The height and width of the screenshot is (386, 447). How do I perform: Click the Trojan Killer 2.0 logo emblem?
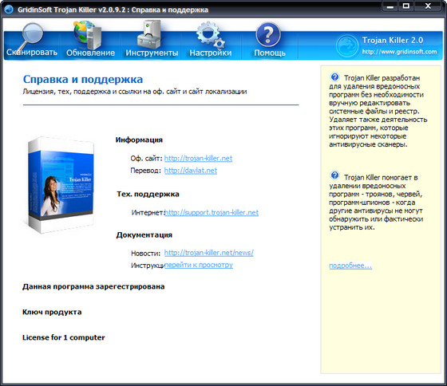coord(347,45)
